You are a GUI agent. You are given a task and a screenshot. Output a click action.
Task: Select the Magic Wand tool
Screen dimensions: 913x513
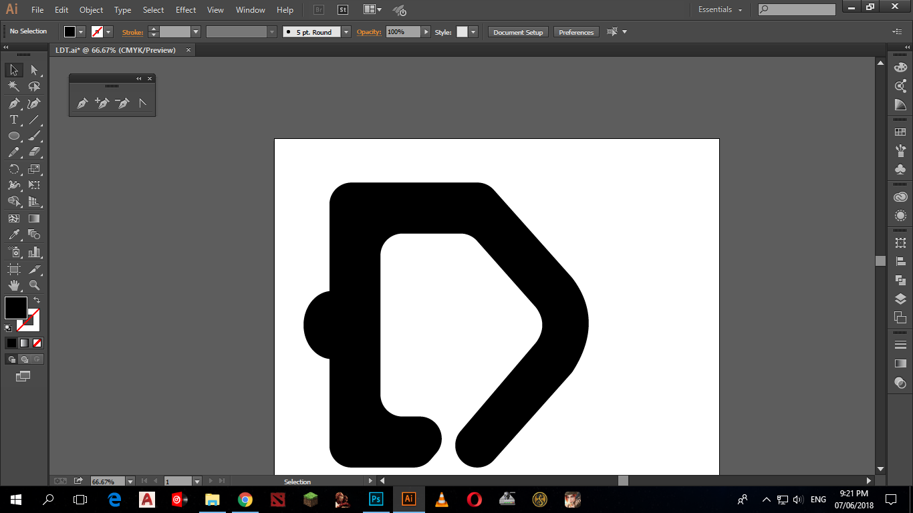[14, 87]
